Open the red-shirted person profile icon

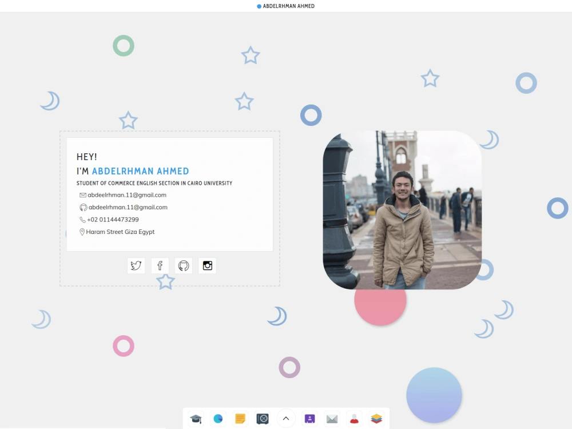pos(354,419)
